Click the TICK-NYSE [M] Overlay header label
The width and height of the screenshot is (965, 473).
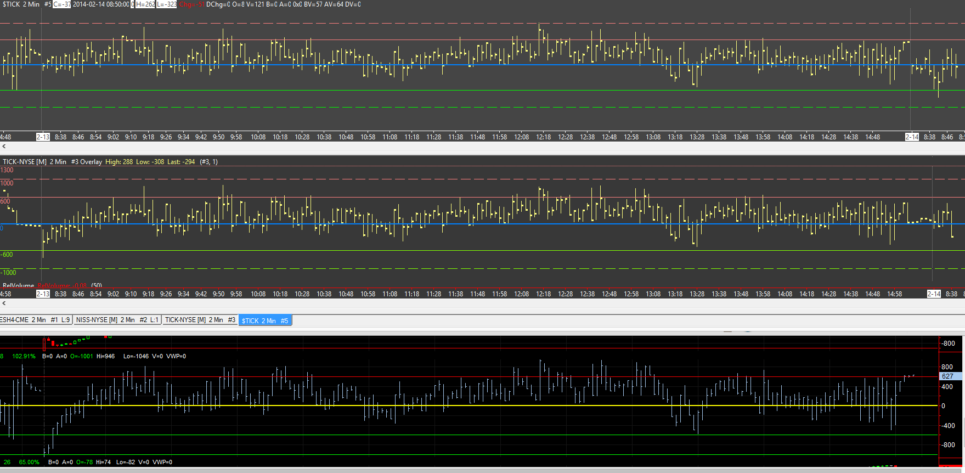point(52,162)
